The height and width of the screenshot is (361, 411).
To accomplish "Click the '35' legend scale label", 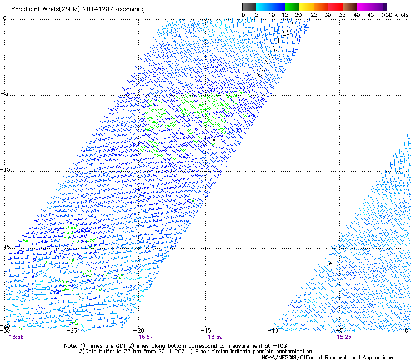I will pyautogui.click(x=342, y=15).
